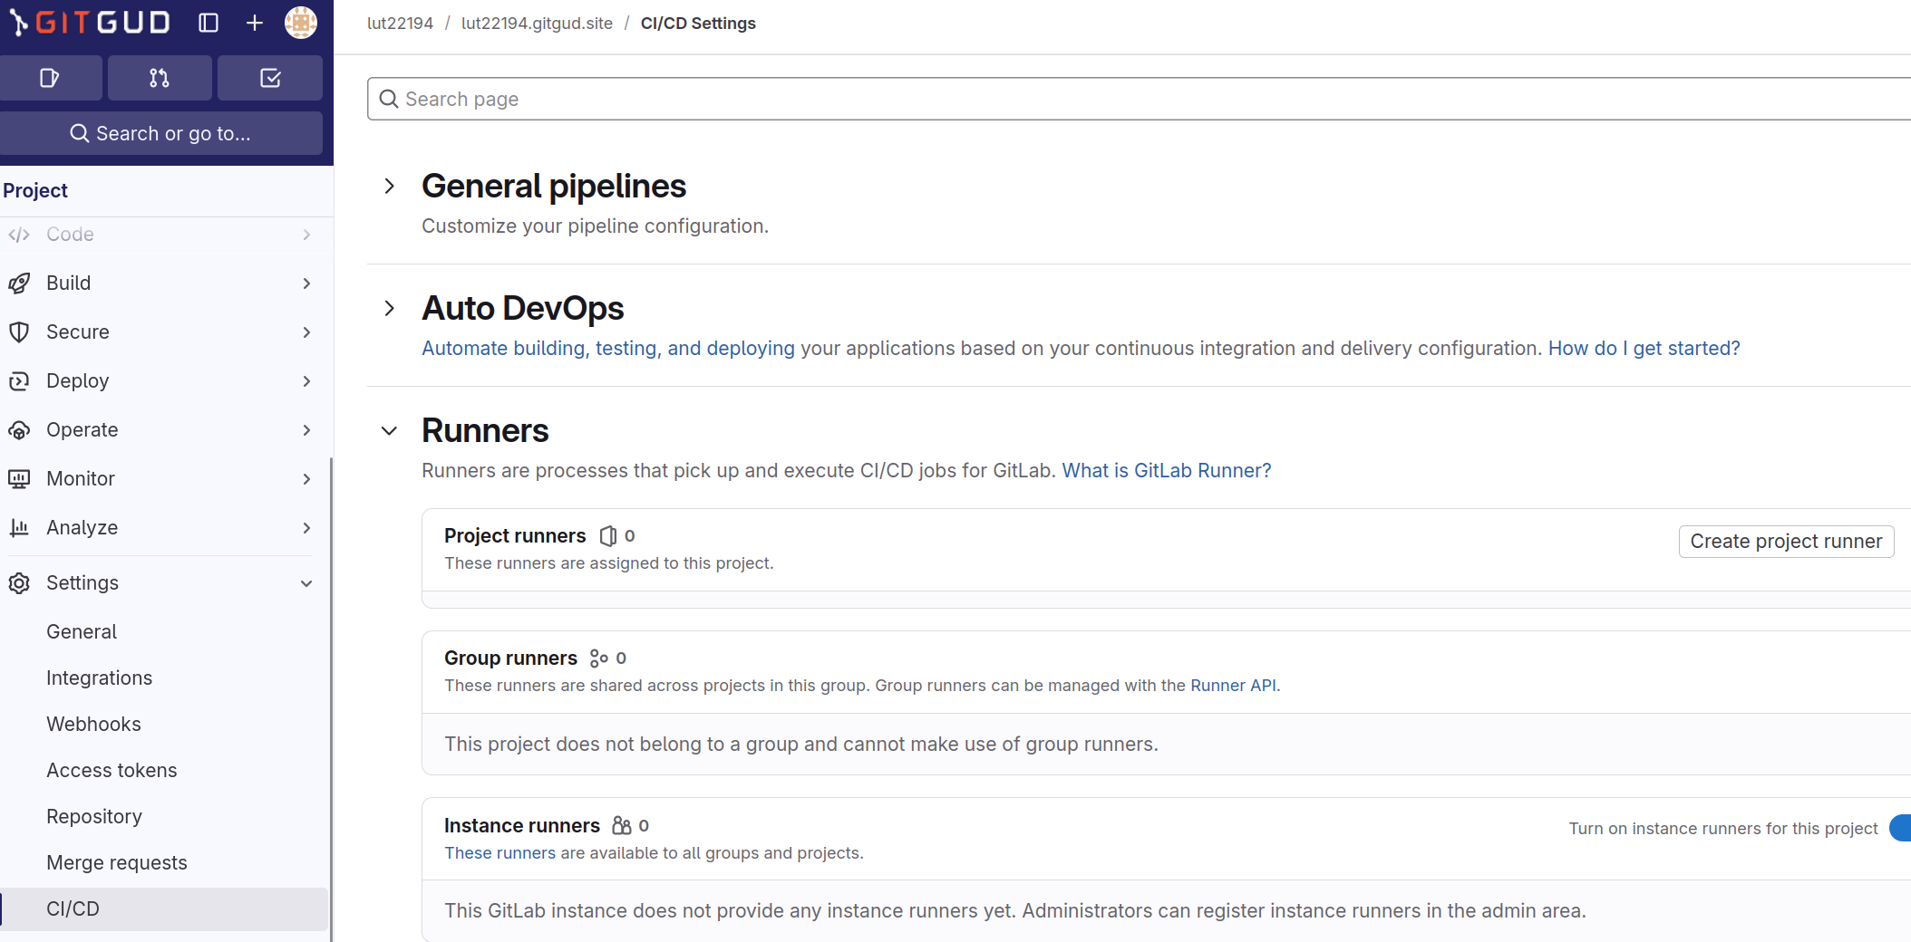Collapse the Settings sidebar menu
This screenshot has height=942, width=1911.
(x=306, y=583)
